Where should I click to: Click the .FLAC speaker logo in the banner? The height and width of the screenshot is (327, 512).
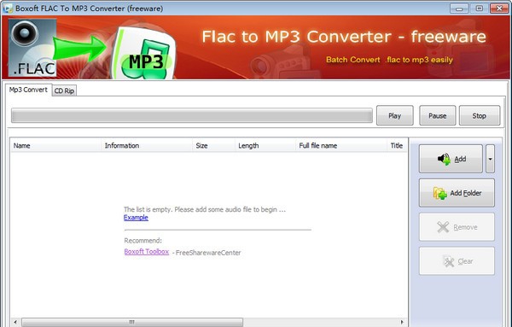click(32, 48)
